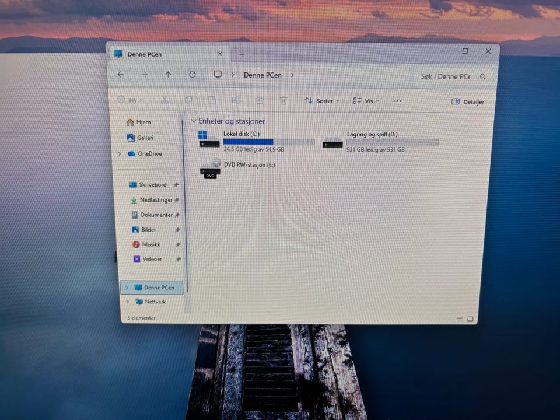560x420 pixels.
Task: Click the pin icon next to Nedlastinger
Action: click(176, 200)
